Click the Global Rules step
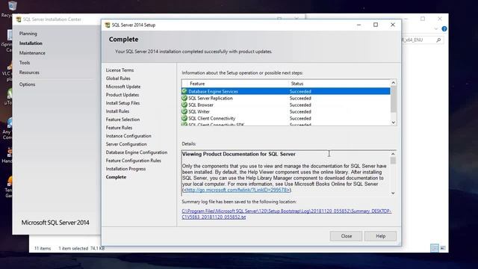478x269 pixels. pyautogui.click(x=118, y=78)
